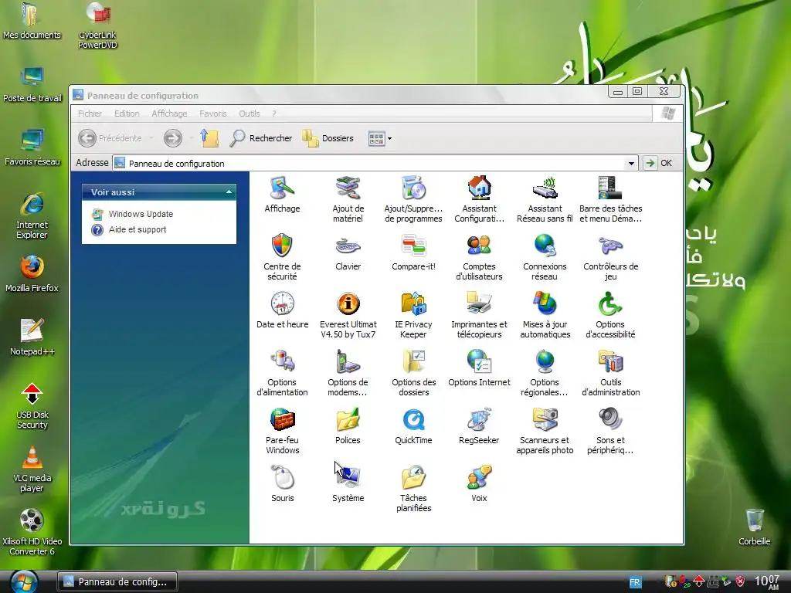Open Options d'accessibilité icon

point(610,315)
